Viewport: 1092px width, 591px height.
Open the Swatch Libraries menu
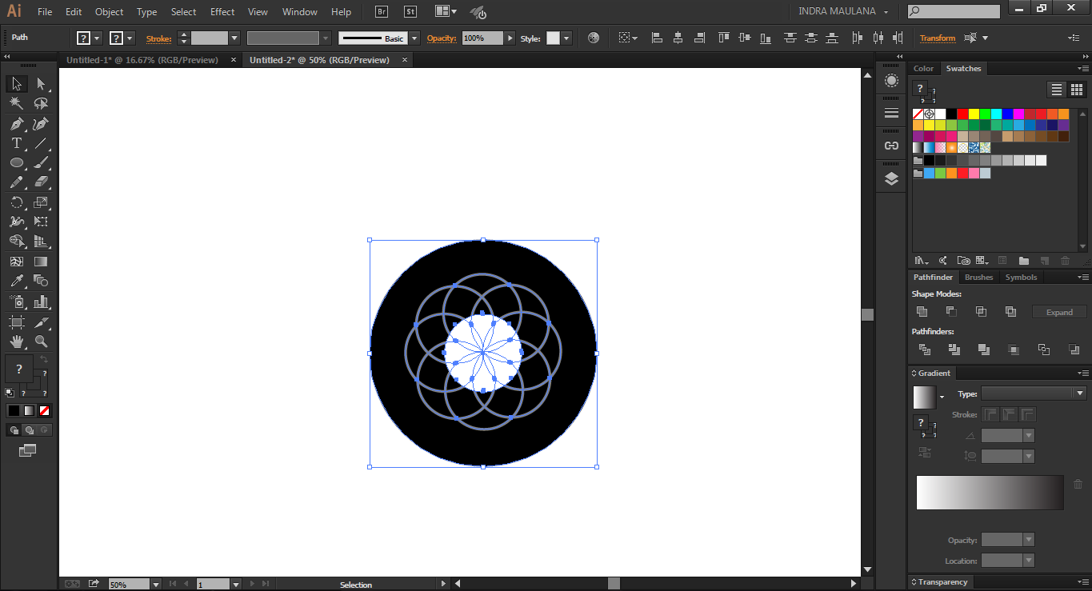(922, 261)
